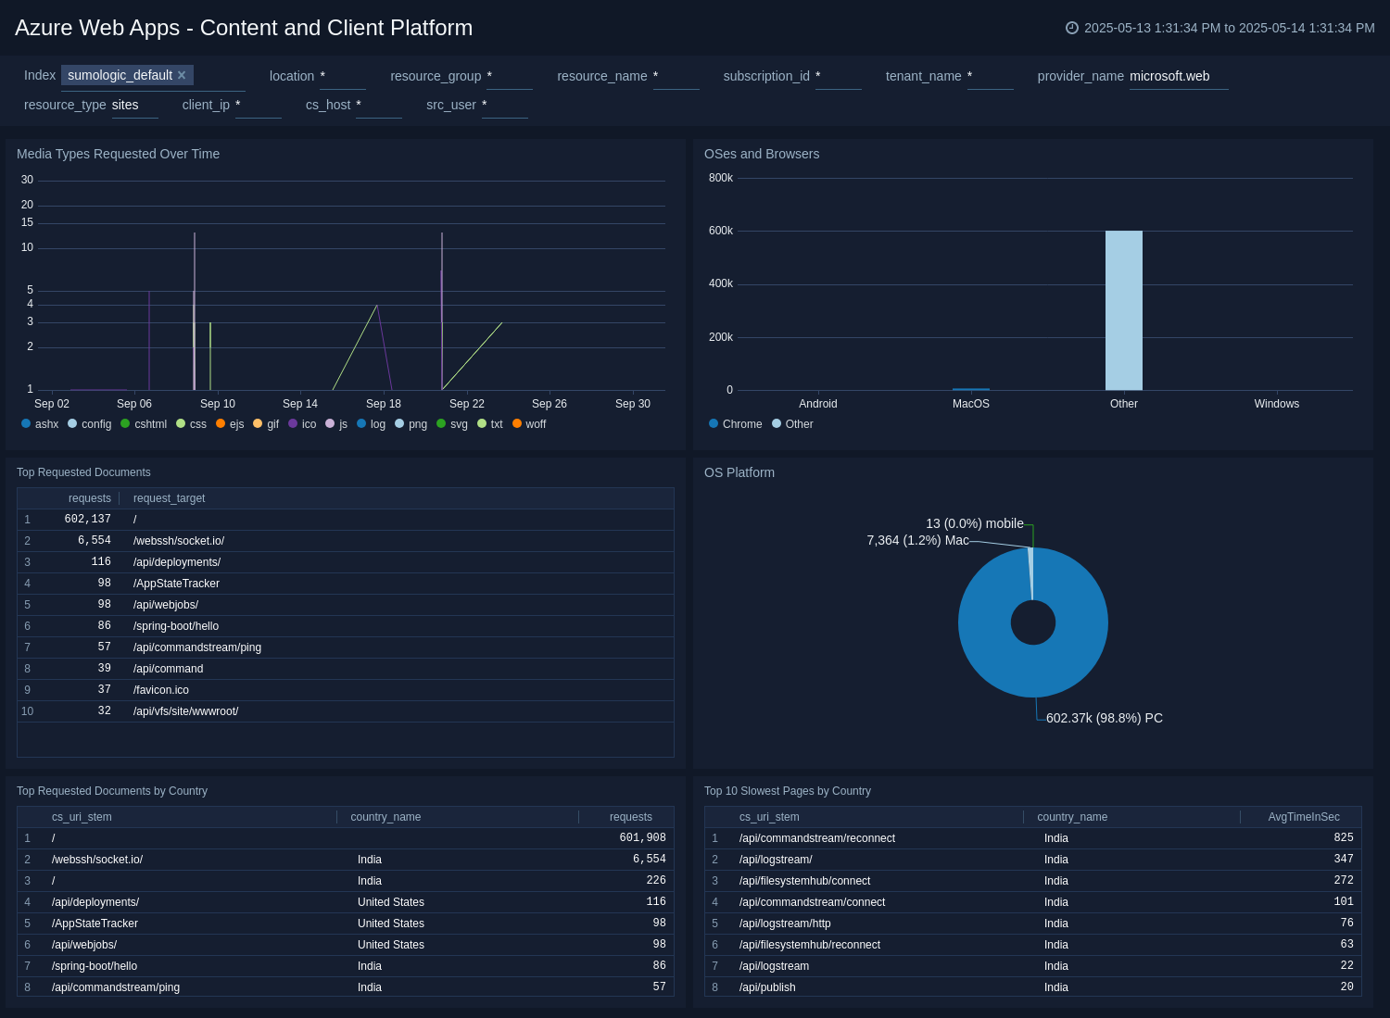Click the dashboard title Azure Web Apps

point(244,28)
